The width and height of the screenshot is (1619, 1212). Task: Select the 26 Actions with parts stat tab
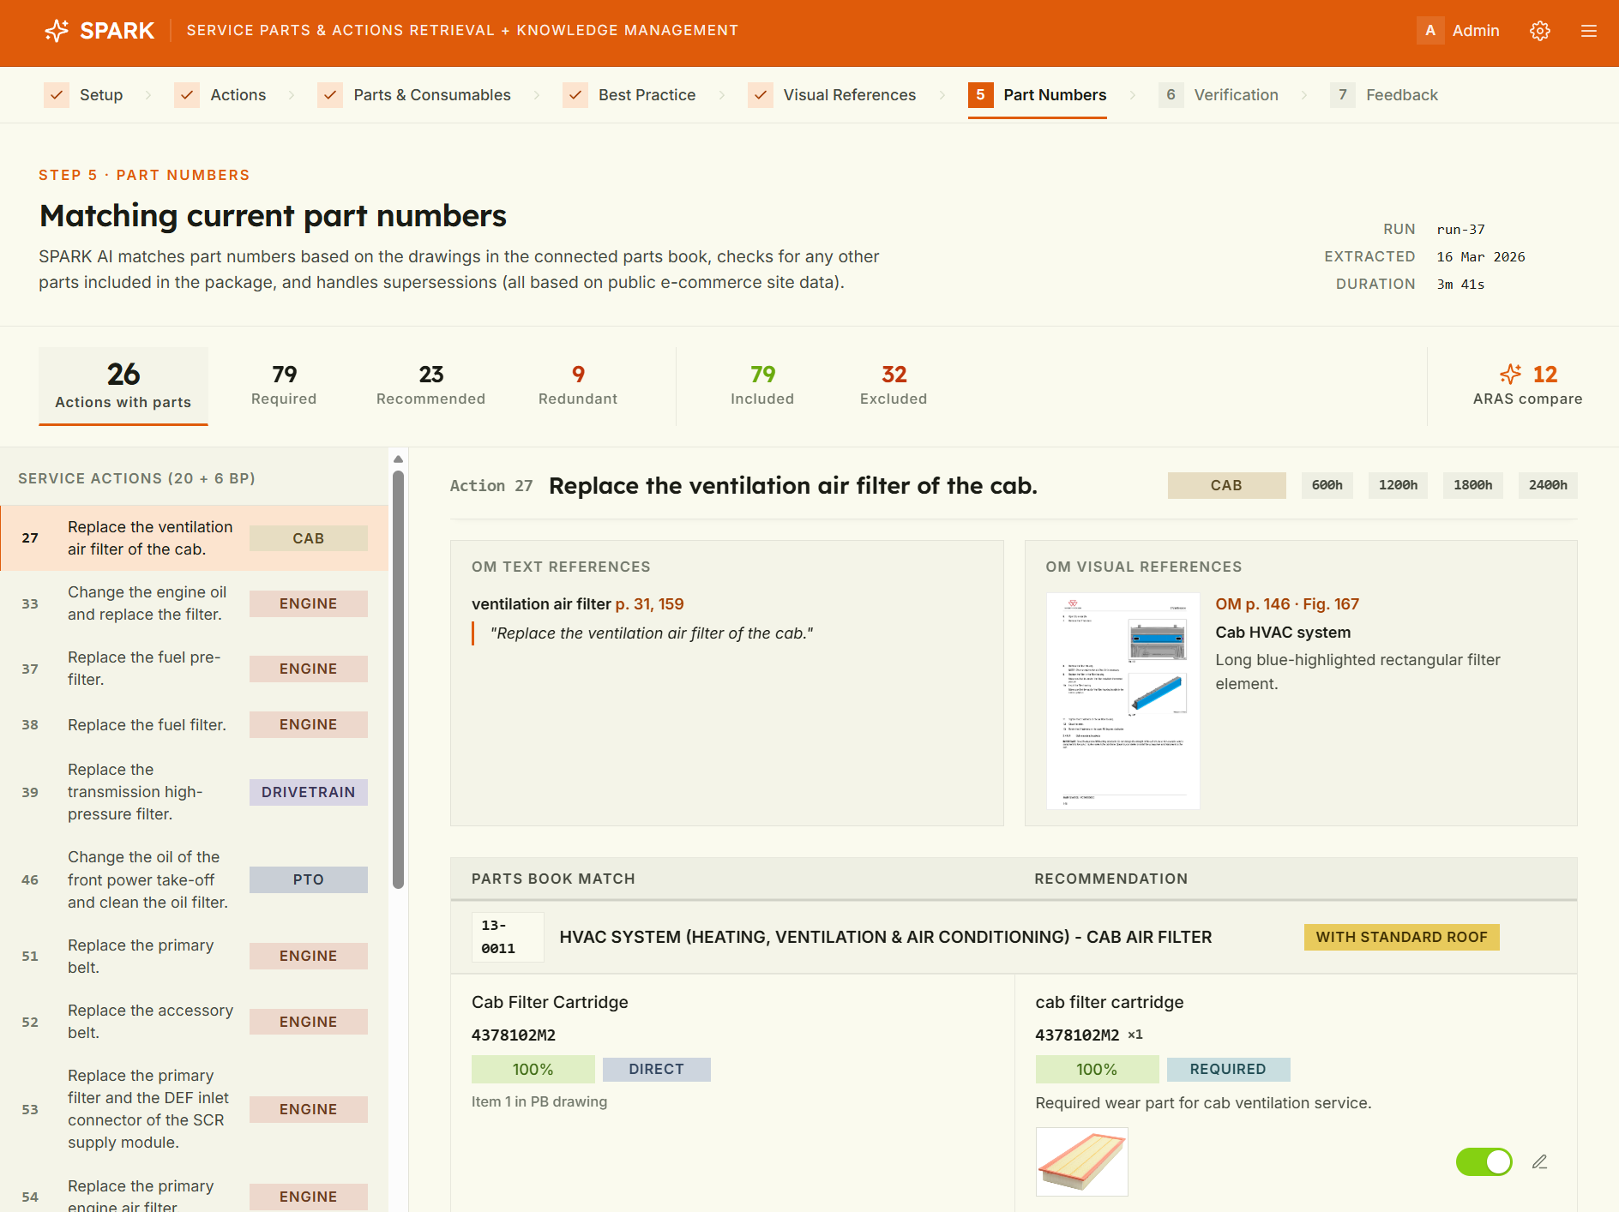click(x=123, y=386)
